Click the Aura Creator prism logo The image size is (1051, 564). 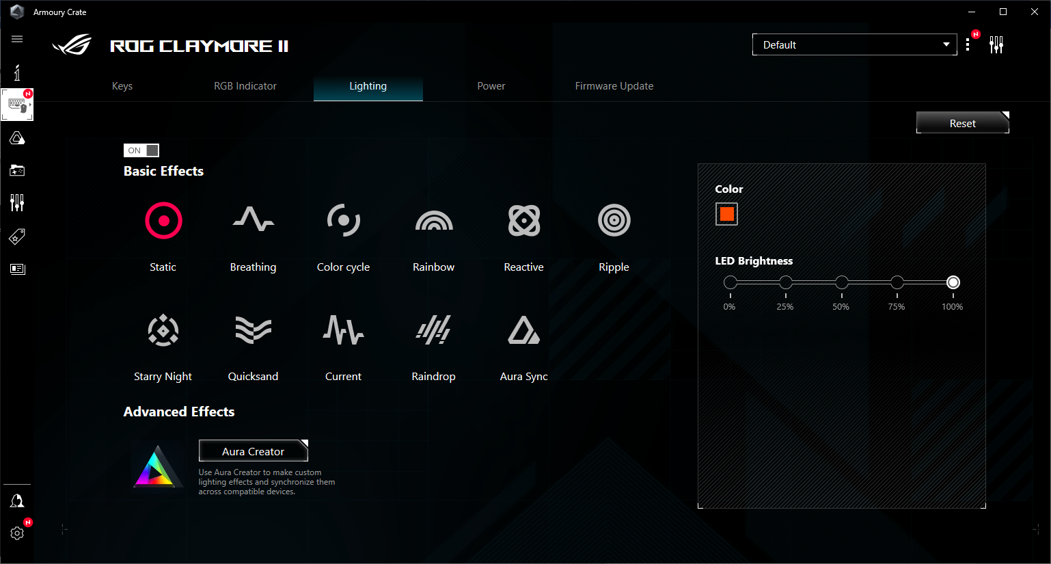157,467
